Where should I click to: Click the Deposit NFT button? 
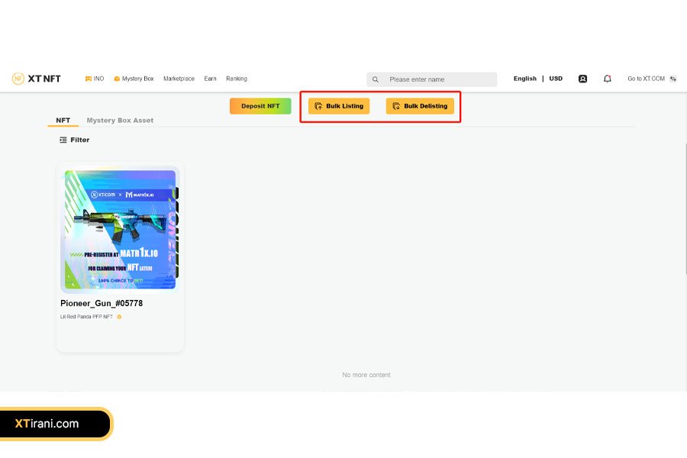tap(260, 106)
